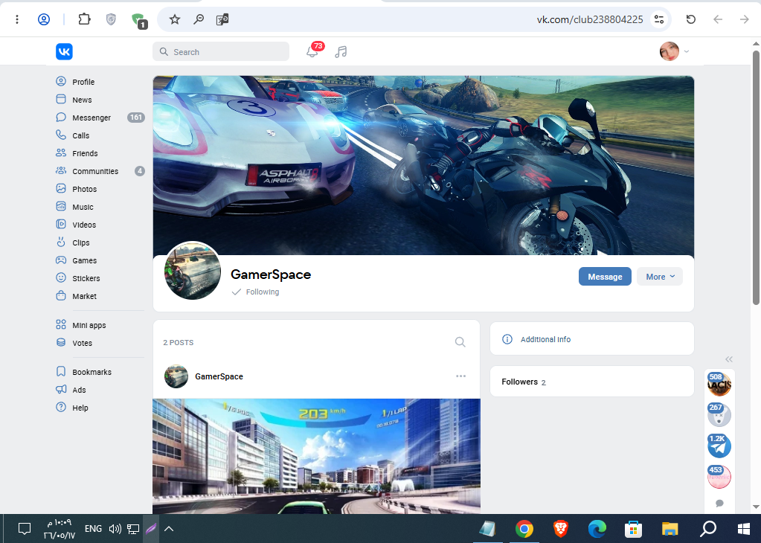Image resolution: width=761 pixels, height=543 pixels.
Task: Click the Message button
Action: point(605,277)
